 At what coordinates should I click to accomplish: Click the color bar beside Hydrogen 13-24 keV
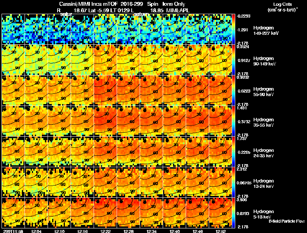(x=234, y=182)
